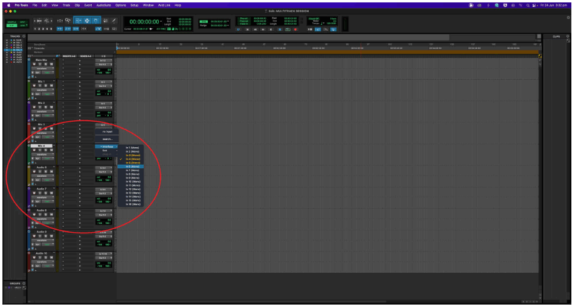Enable Spot edit mode
The height and width of the screenshot is (307, 575).
(x=22, y=22)
